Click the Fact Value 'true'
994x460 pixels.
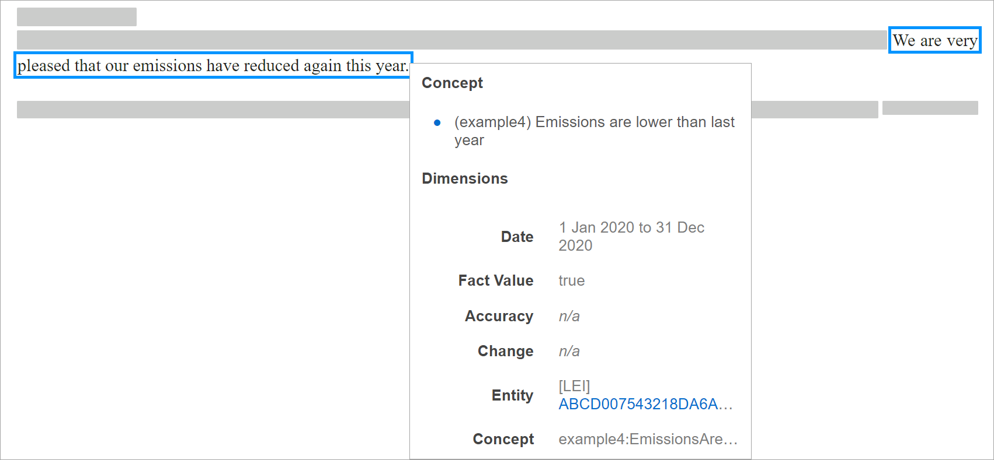[x=571, y=280]
